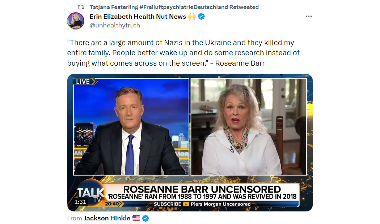Open Jackson Hinkle's profile link
The width and height of the screenshot is (380, 224).
(x=107, y=218)
